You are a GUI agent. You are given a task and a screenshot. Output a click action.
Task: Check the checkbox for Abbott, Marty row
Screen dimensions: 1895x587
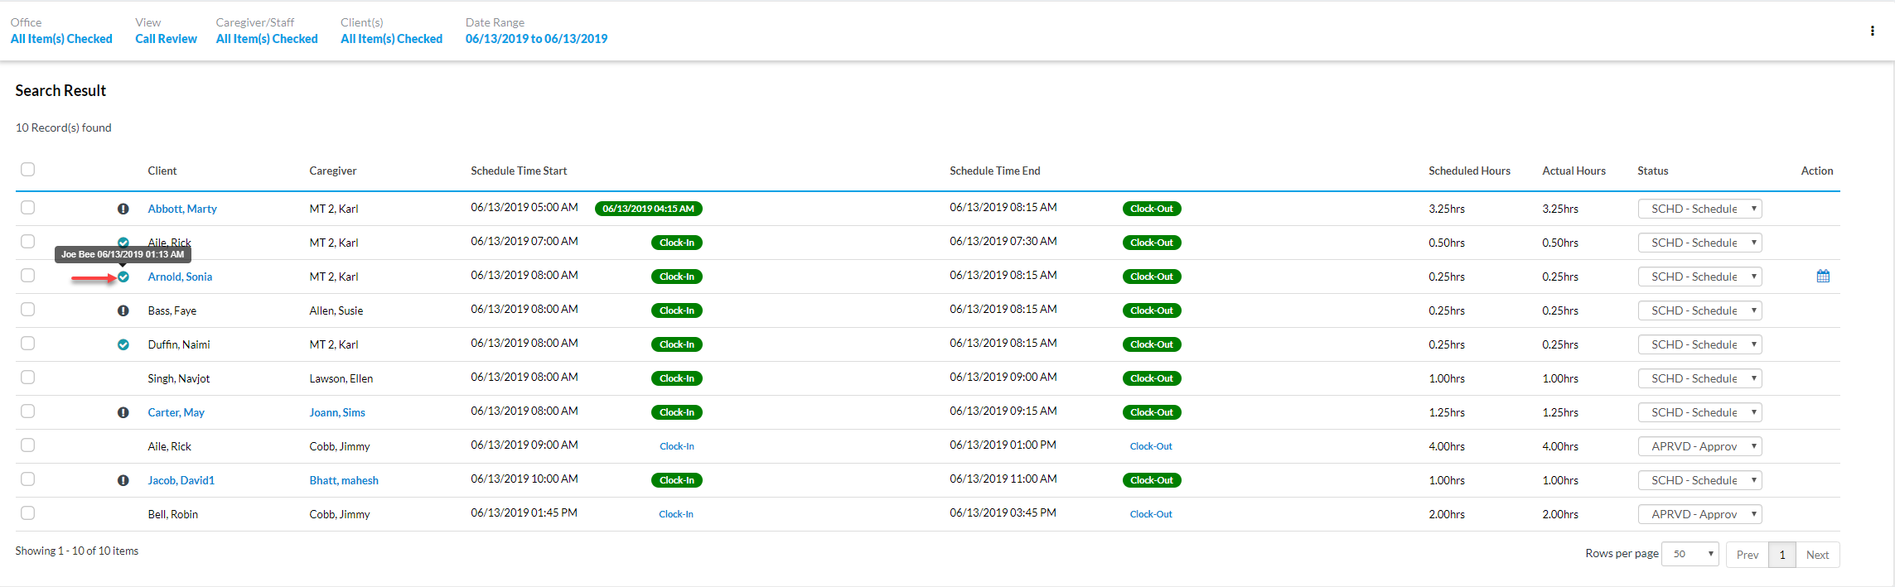[x=28, y=208]
